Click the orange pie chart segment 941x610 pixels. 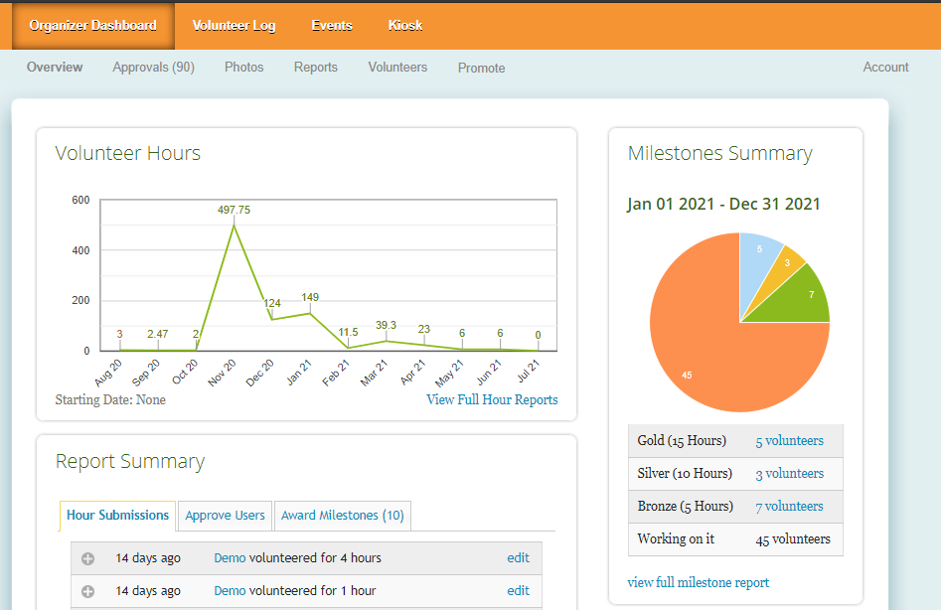[x=715, y=358]
